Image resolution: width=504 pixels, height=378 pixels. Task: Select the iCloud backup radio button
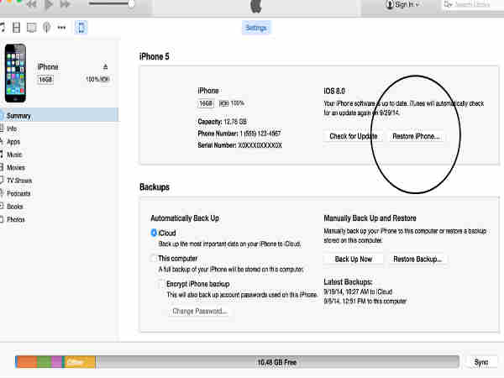(x=155, y=233)
